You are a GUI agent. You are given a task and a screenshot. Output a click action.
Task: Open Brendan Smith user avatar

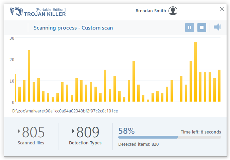[x=173, y=11]
